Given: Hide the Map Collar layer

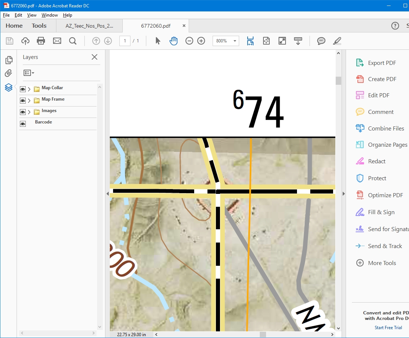Looking at the screenshot, I should (x=23, y=89).
